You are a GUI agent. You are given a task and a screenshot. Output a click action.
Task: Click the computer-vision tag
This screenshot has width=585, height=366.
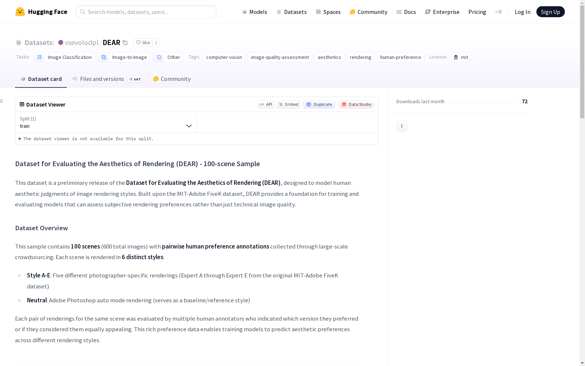click(224, 57)
